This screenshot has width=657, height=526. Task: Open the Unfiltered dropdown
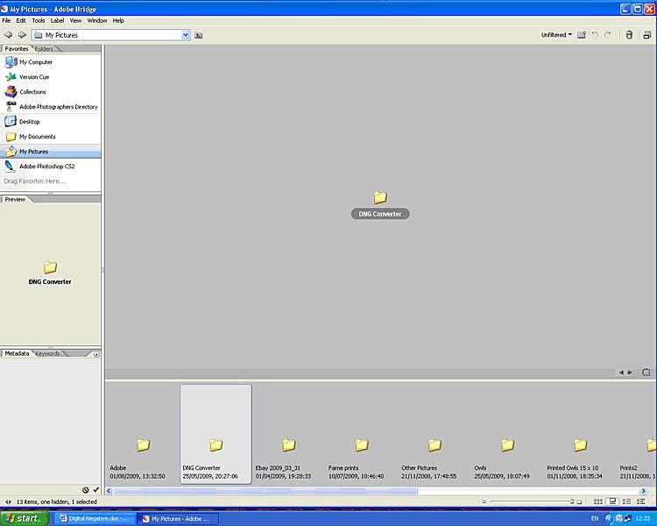coord(556,35)
